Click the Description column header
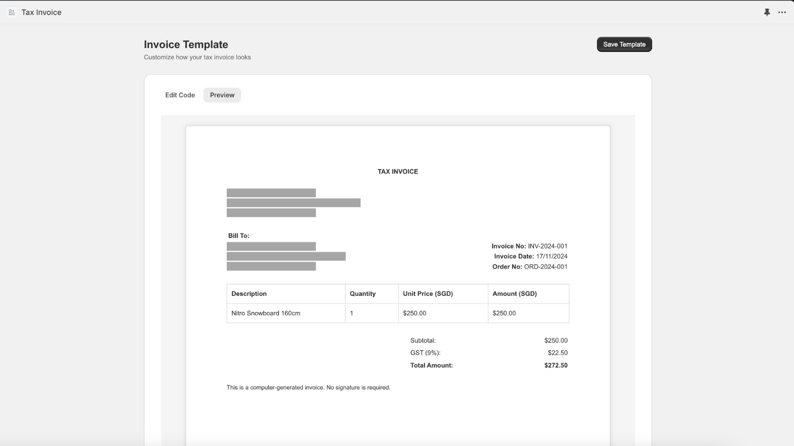Screen dimensions: 794x446 tap(249, 293)
